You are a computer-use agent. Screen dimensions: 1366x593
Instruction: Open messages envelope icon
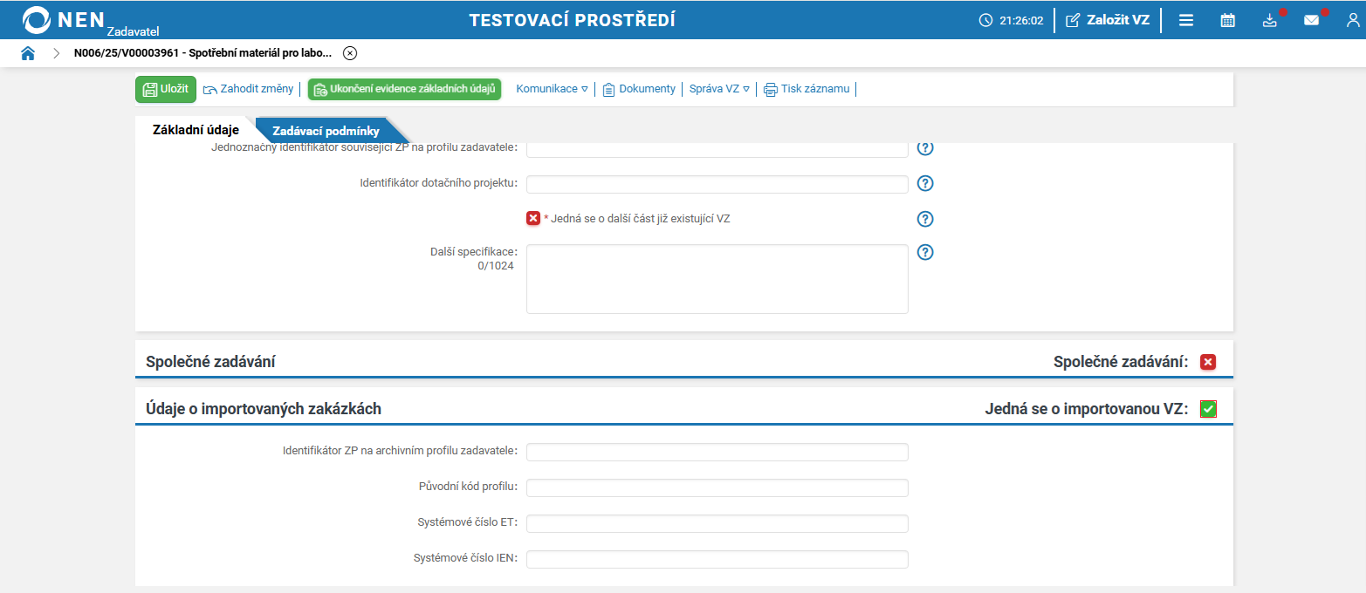point(1311,20)
